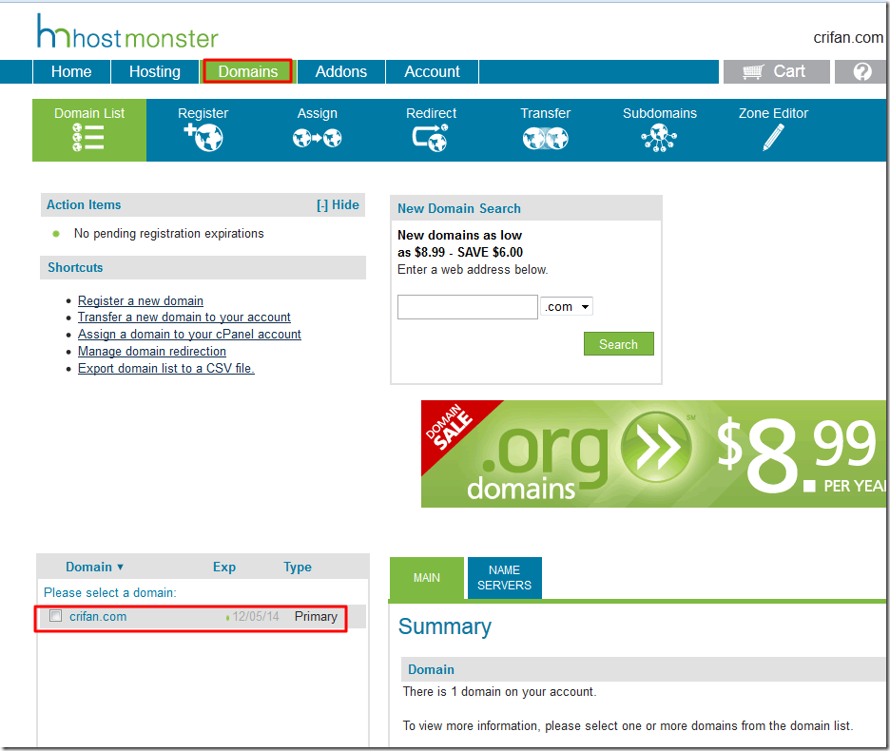Click the shopping cart icon
The height and width of the screenshot is (751, 890).
click(x=753, y=71)
